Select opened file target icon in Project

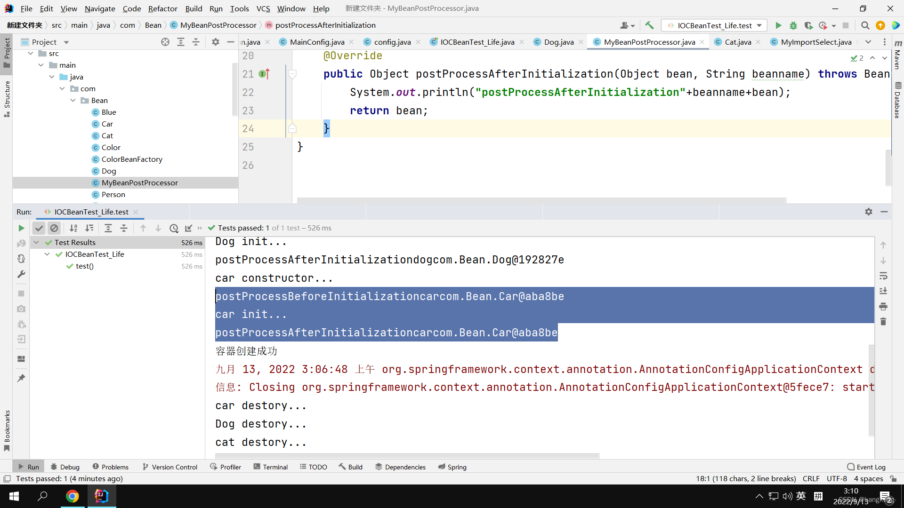165,42
